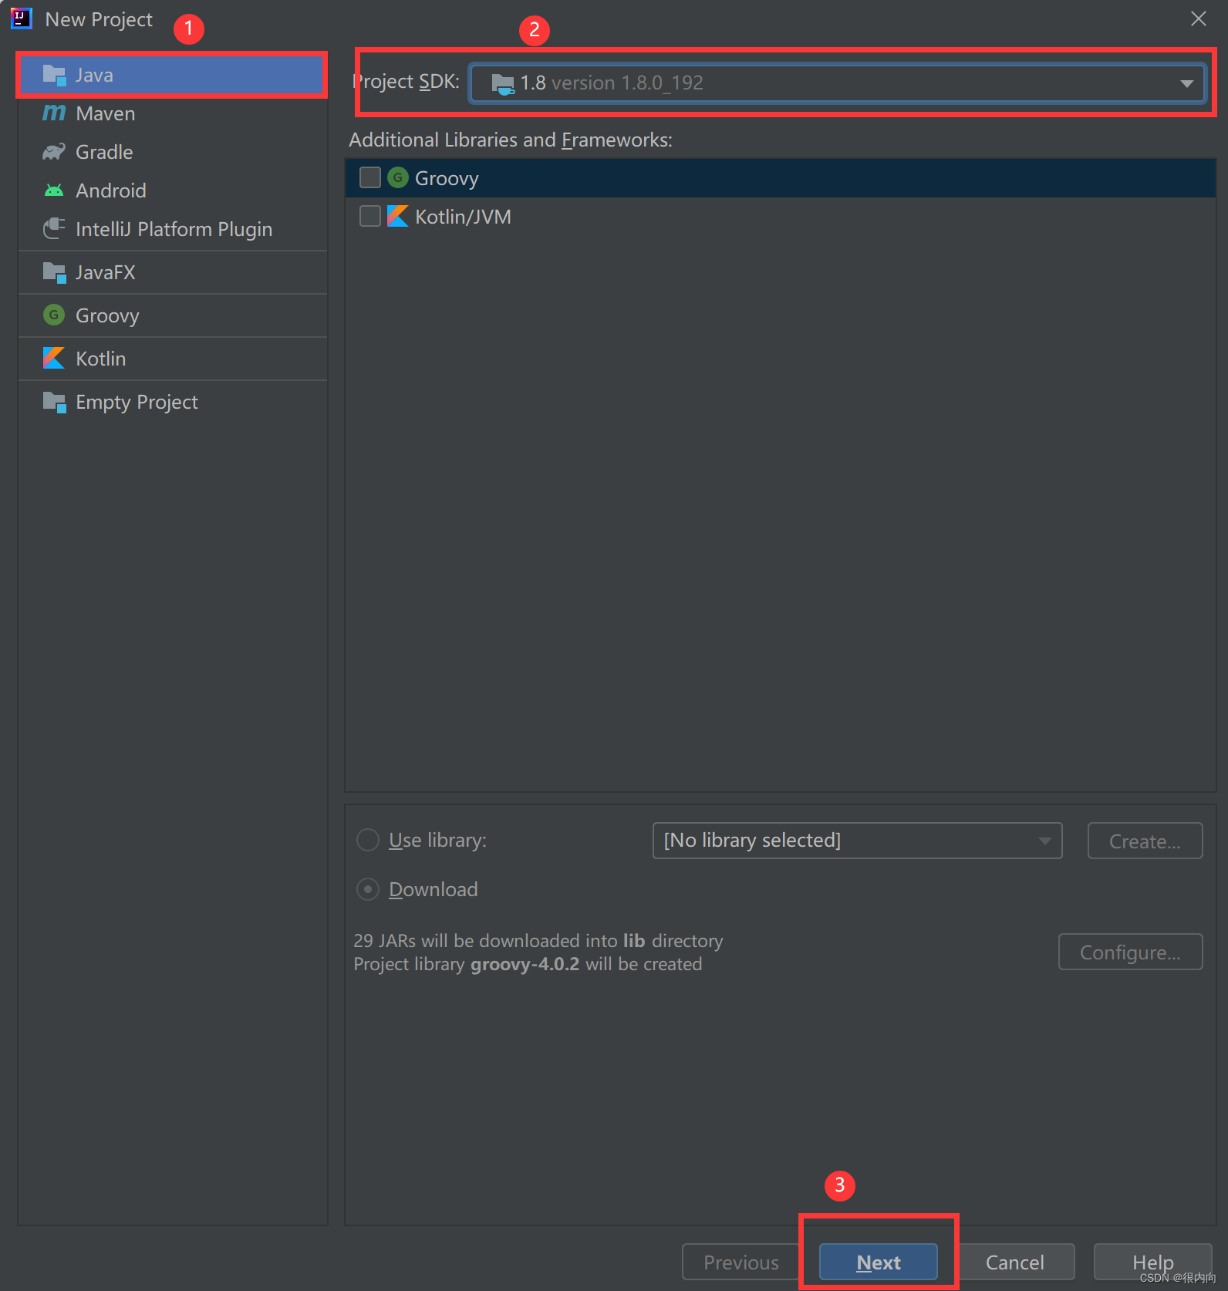Click the Previous button
Image resolution: width=1228 pixels, height=1291 pixels.
pyautogui.click(x=741, y=1262)
